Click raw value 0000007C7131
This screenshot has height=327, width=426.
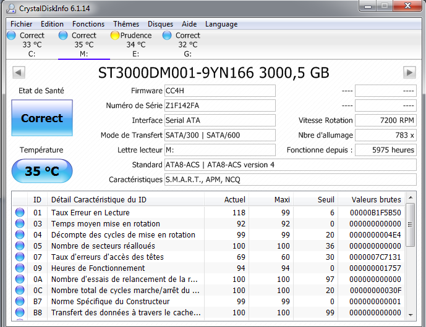[375, 257]
